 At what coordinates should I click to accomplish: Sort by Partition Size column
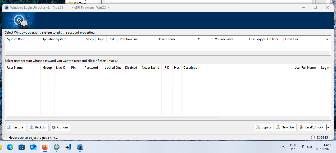(x=129, y=39)
